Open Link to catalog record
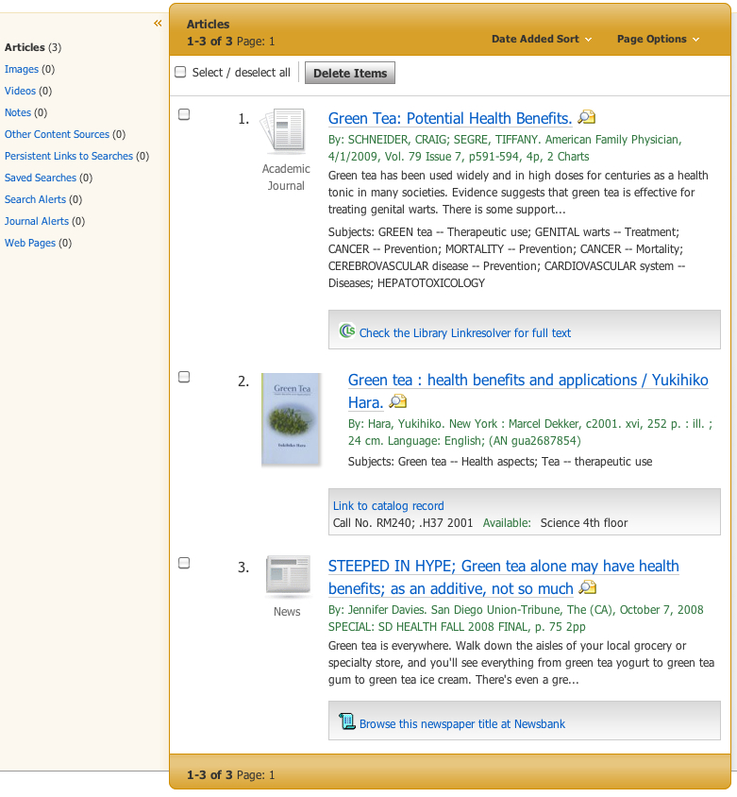 tap(388, 506)
